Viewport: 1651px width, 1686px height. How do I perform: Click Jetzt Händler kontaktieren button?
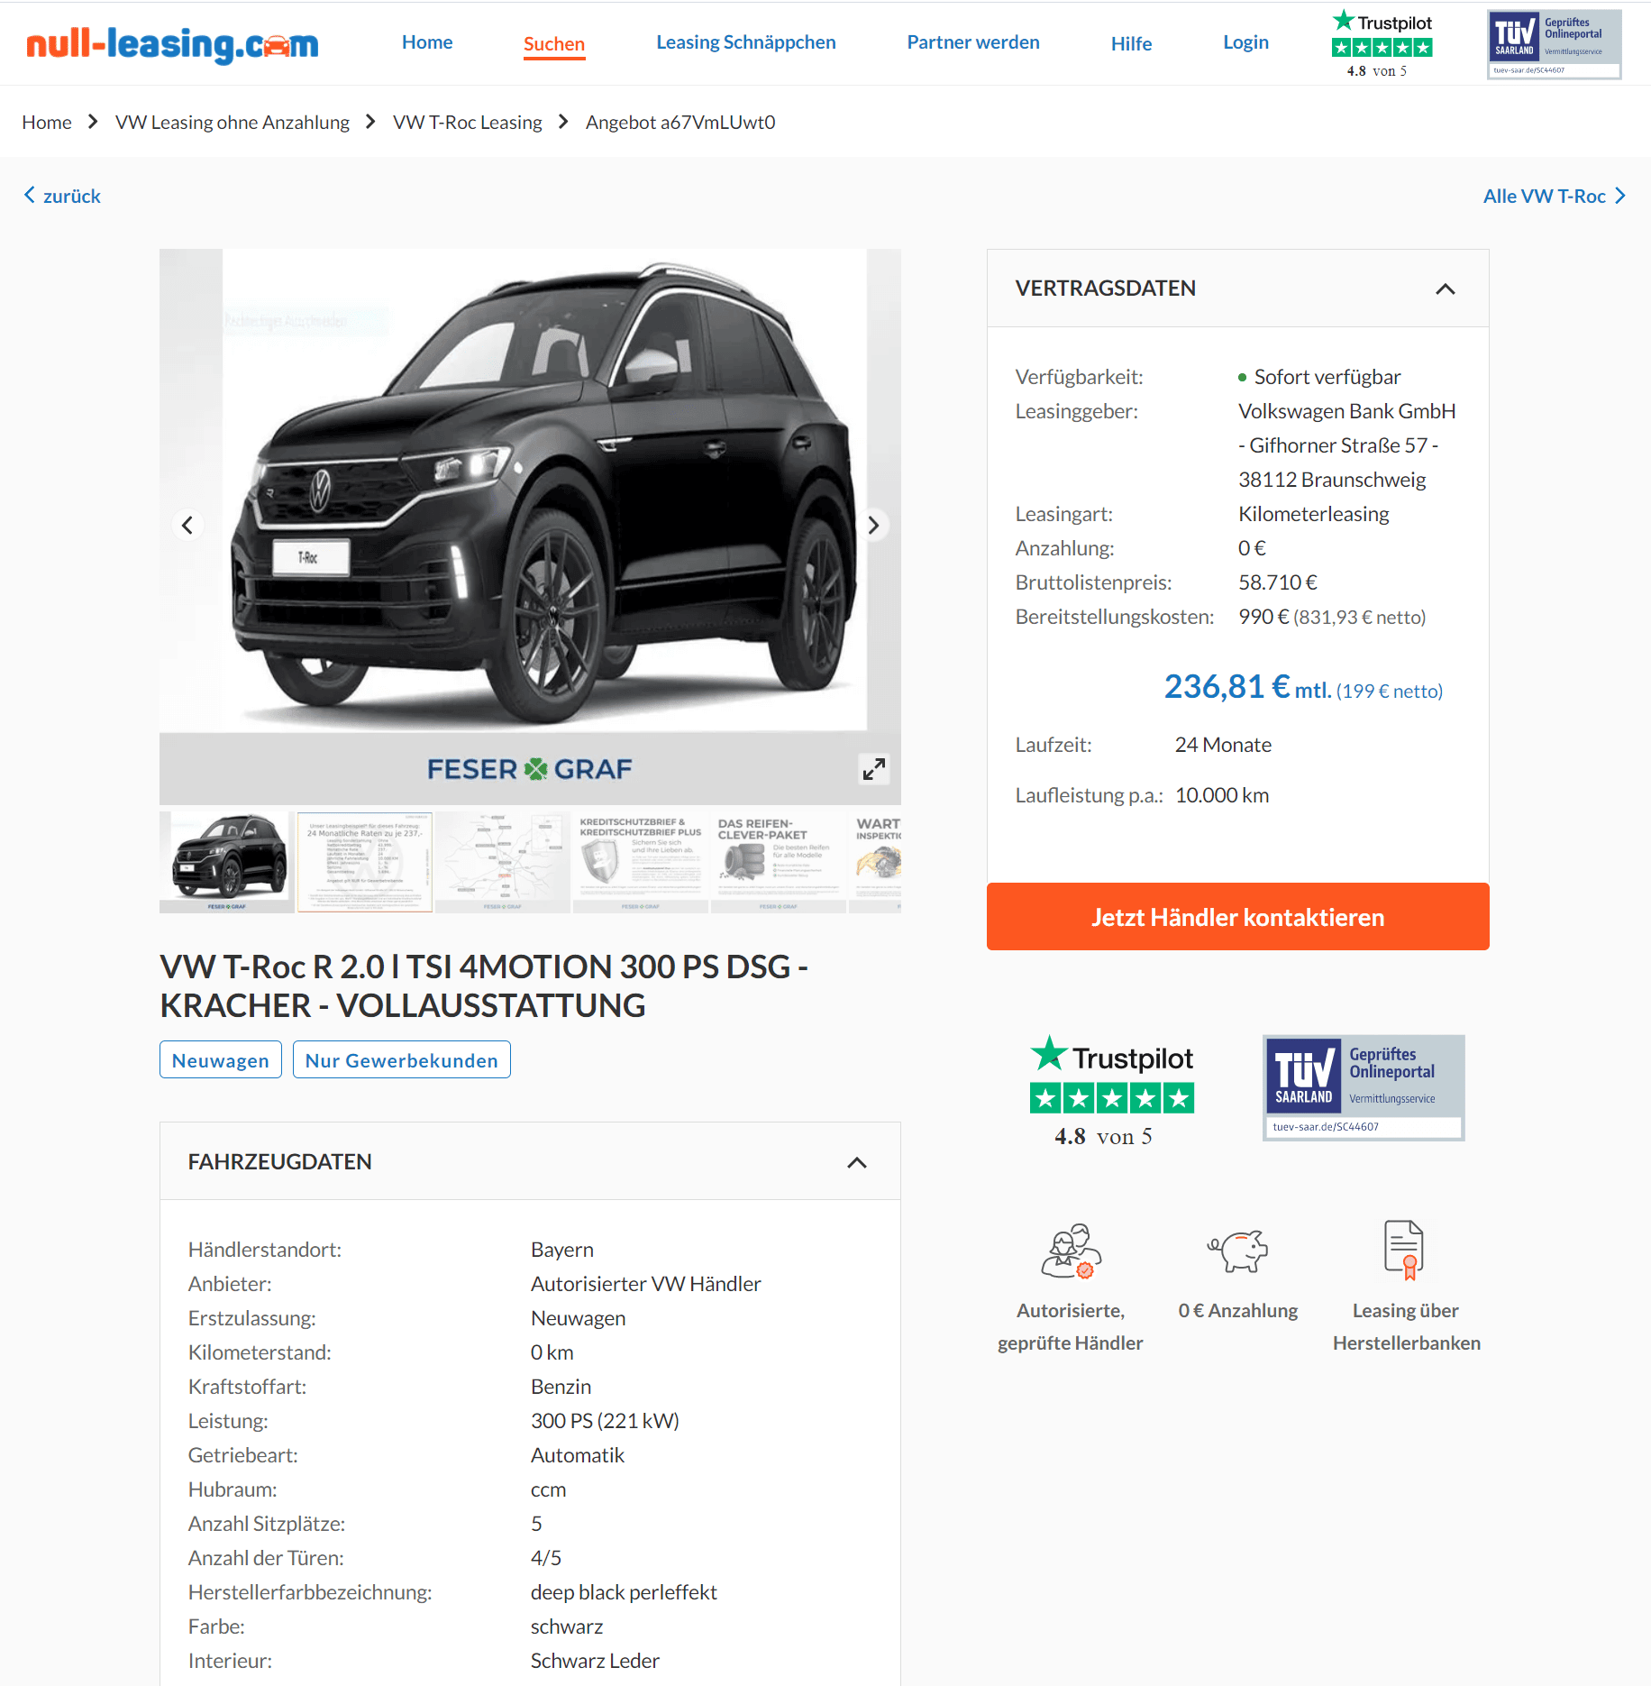1237,917
